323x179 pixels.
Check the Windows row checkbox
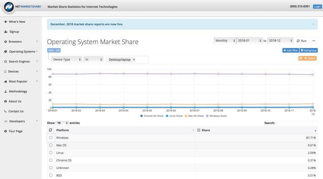pos(51,137)
